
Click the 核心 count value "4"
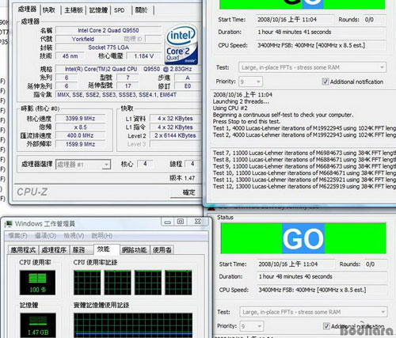[145, 164]
